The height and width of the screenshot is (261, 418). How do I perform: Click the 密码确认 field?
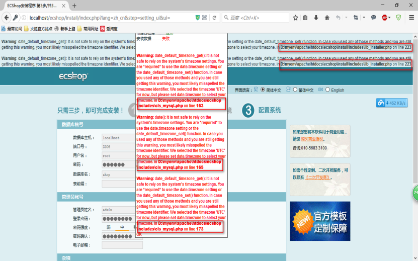[119, 236]
